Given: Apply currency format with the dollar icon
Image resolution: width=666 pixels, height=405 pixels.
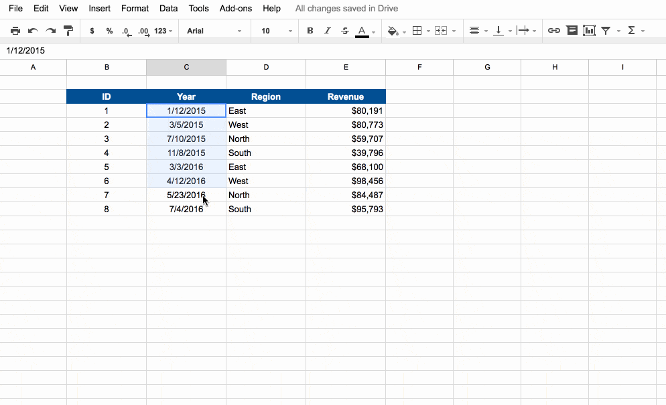Looking at the screenshot, I should [x=92, y=30].
